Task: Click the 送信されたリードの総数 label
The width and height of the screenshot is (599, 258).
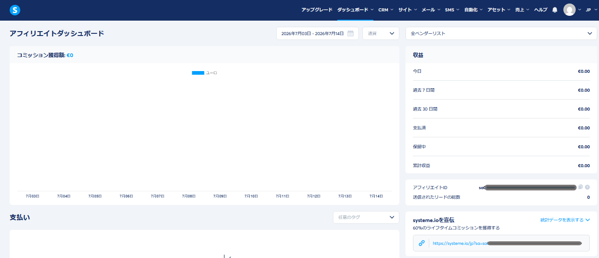Action: pos(436,197)
